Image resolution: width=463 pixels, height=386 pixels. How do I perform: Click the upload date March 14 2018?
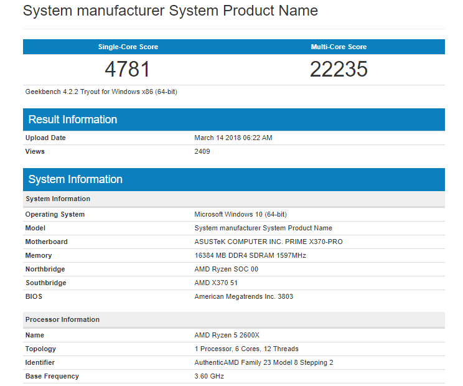[x=233, y=138]
